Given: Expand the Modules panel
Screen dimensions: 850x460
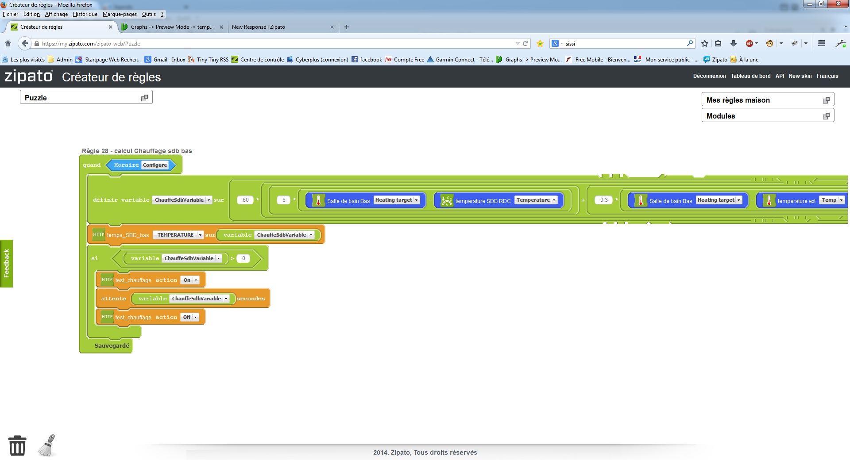Looking at the screenshot, I should [826, 116].
